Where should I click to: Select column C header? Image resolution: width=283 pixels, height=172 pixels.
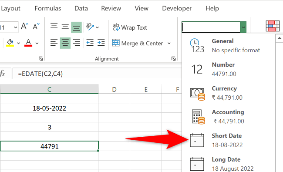coord(49,89)
